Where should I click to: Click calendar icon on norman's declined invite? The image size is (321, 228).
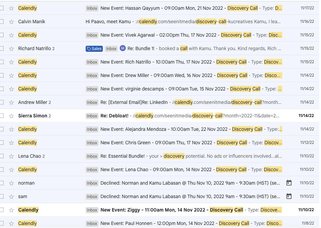tap(289, 183)
